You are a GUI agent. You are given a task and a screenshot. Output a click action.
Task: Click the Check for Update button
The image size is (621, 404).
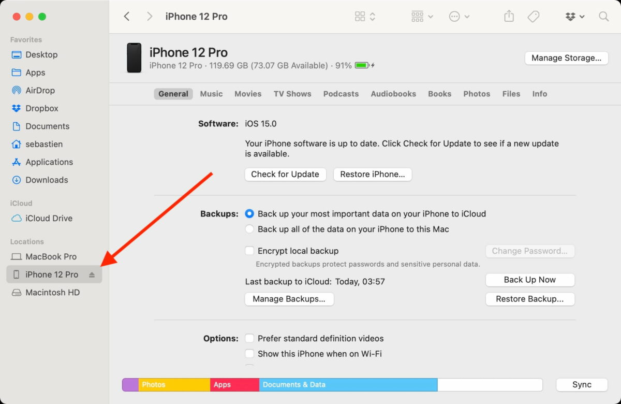click(x=285, y=174)
